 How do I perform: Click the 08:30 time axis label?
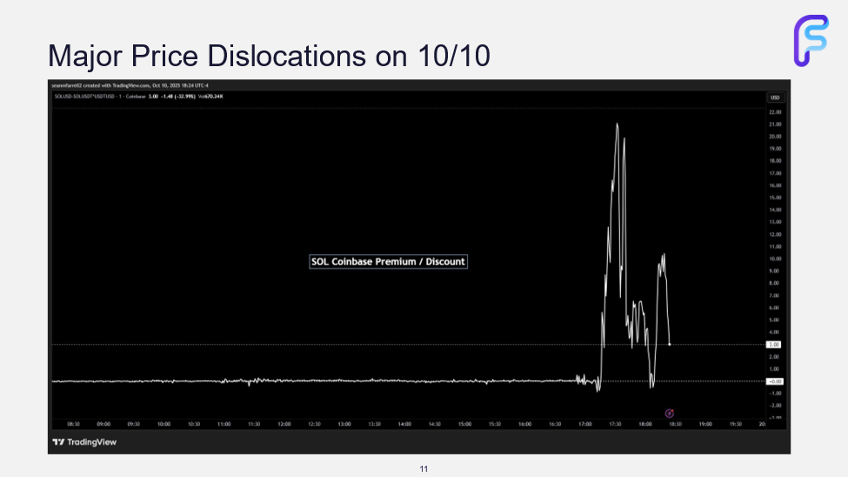click(73, 424)
